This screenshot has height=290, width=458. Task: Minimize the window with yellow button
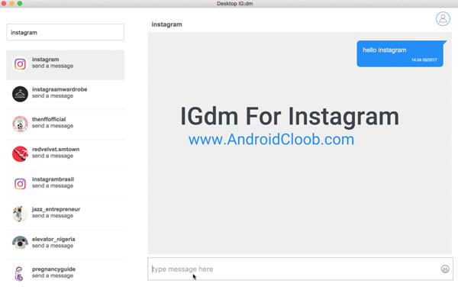click(11, 3)
